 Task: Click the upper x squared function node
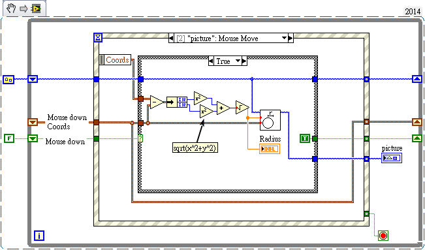pyautogui.click(x=200, y=98)
